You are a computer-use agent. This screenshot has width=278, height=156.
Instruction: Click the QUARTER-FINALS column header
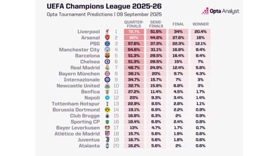tap(134, 24)
